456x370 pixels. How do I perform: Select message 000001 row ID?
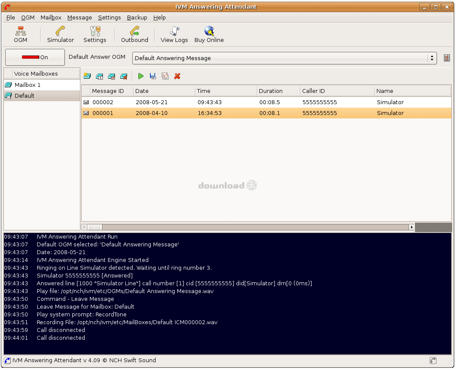pos(103,113)
